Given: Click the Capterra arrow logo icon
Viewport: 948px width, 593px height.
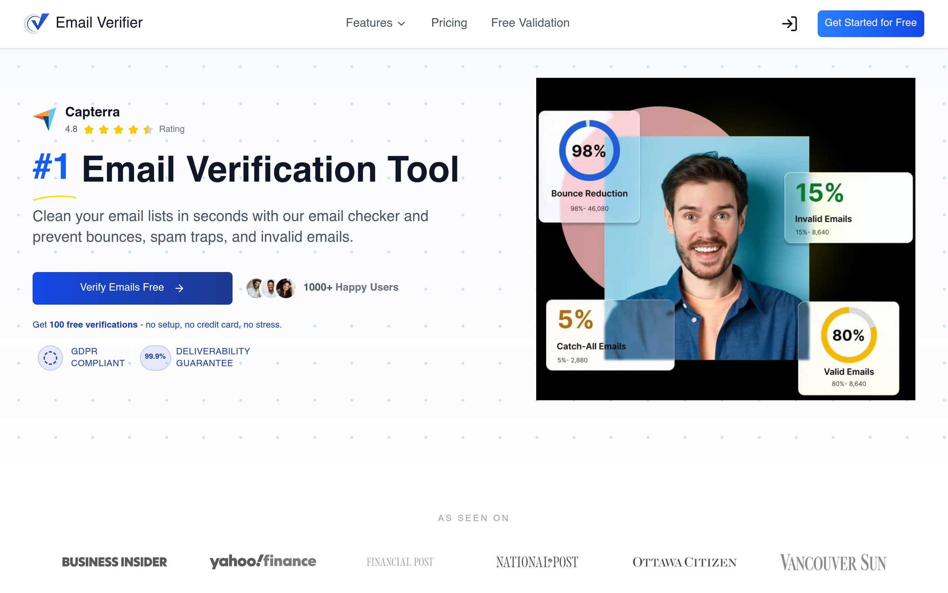Looking at the screenshot, I should (45, 119).
